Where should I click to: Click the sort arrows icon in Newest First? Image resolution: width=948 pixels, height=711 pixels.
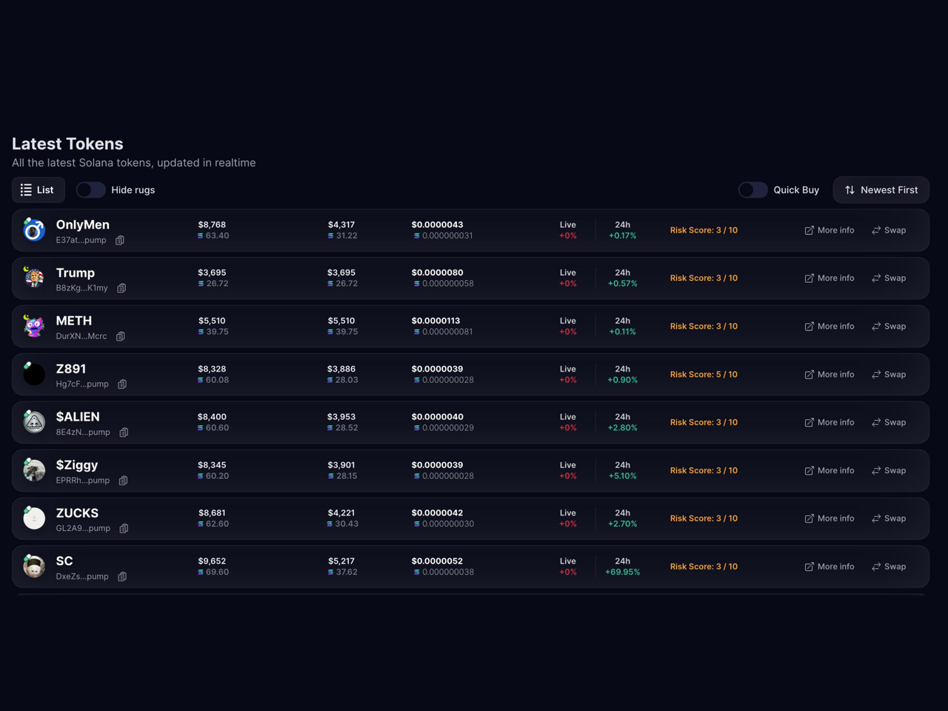click(x=849, y=190)
